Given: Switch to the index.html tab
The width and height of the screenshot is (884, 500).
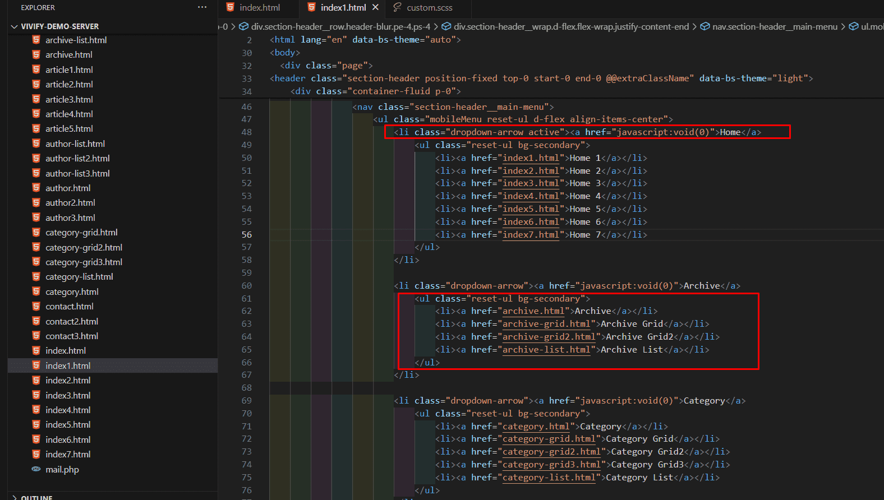Looking at the screenshot, I should (x=260, y=7).
